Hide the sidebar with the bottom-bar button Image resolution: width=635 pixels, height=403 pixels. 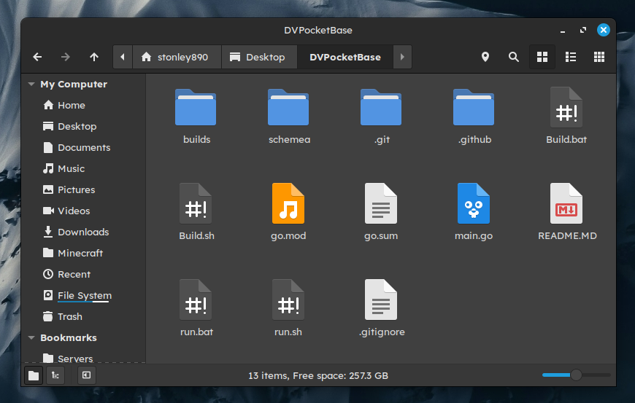point(86,375)
